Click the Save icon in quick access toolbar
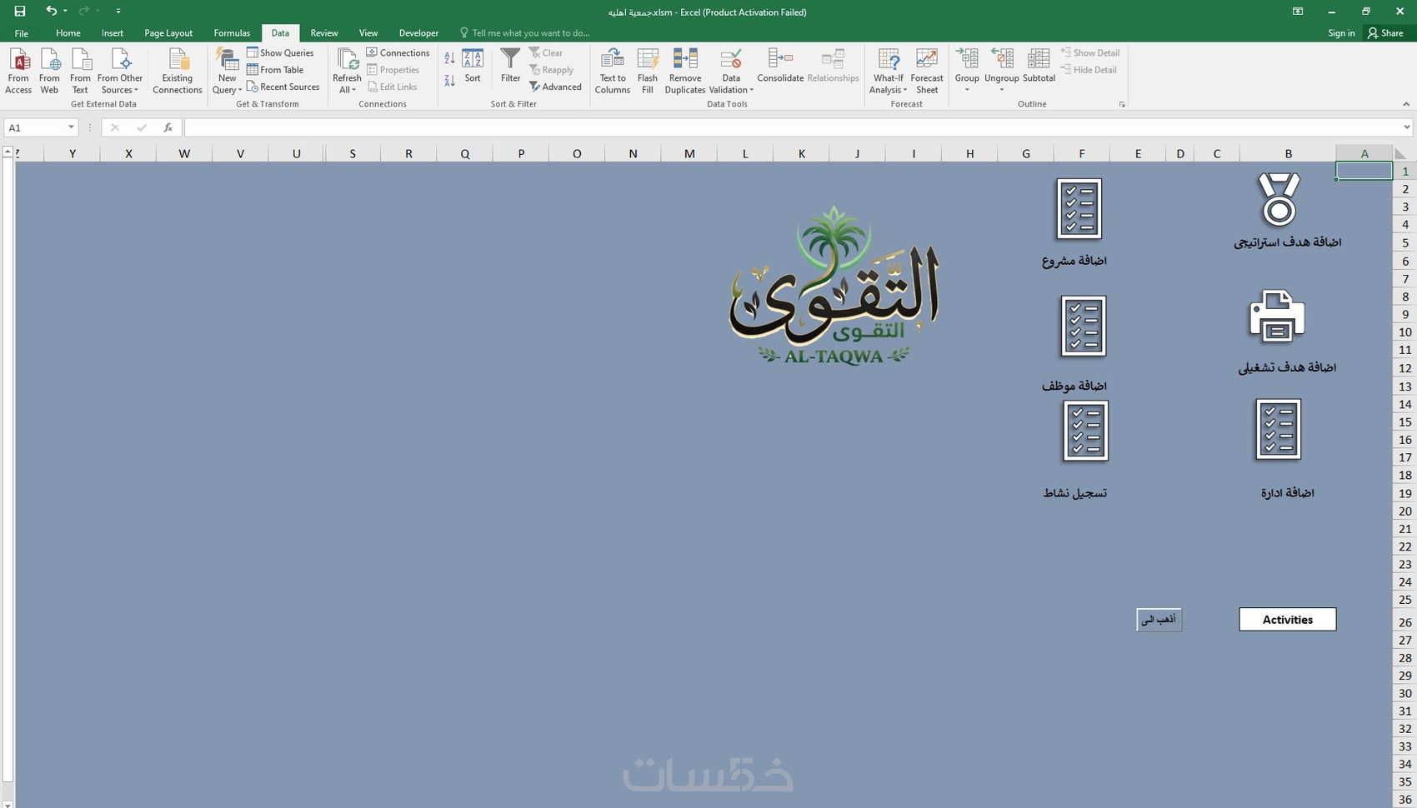The height and width of the screenshot is (808, 1417). (x=20, y=11)
